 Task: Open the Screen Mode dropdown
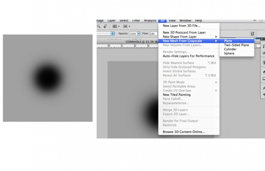click(127, 26)
